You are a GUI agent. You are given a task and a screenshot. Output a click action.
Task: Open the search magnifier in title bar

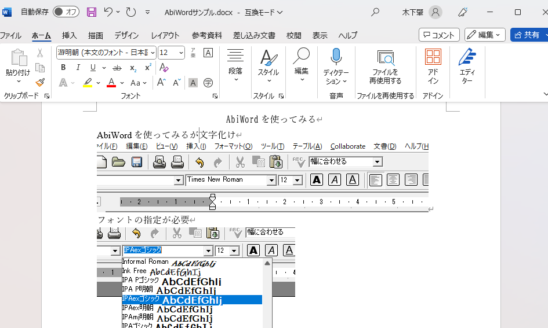(x=375, y=12)
